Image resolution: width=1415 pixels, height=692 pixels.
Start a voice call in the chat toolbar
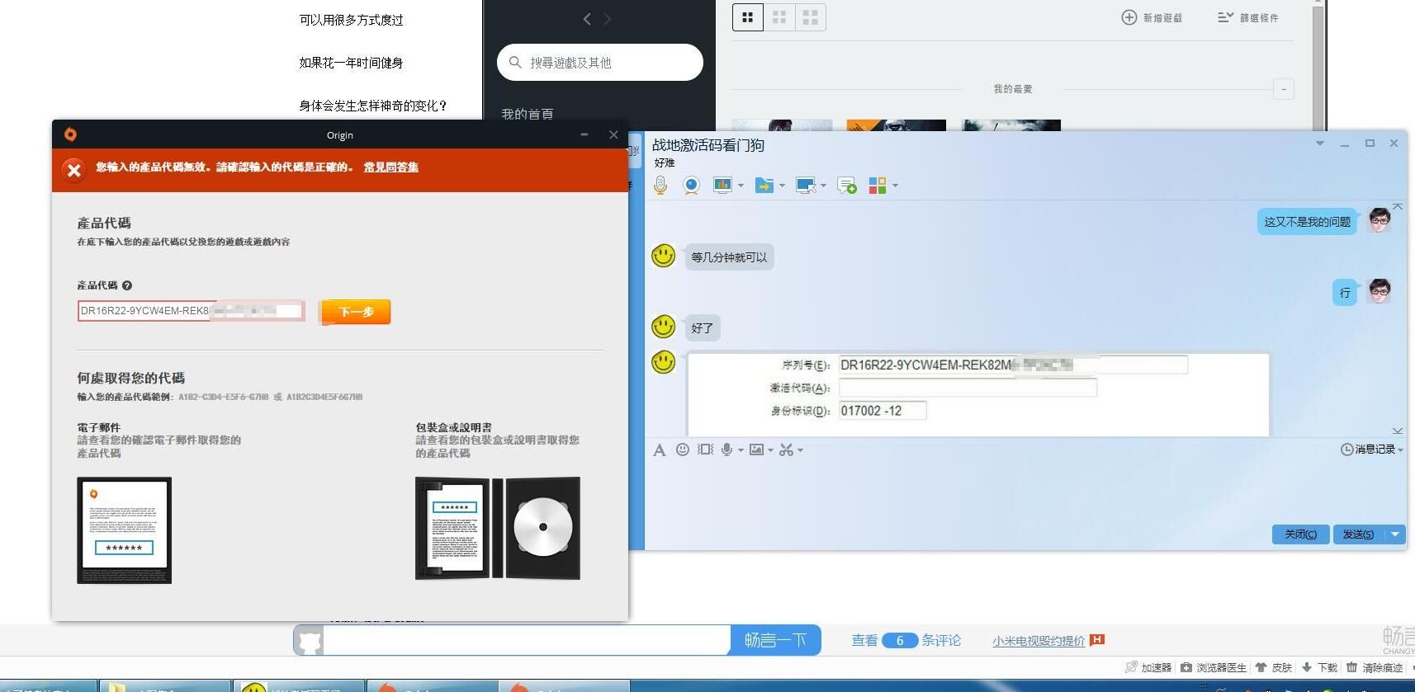tap(660, 186)
